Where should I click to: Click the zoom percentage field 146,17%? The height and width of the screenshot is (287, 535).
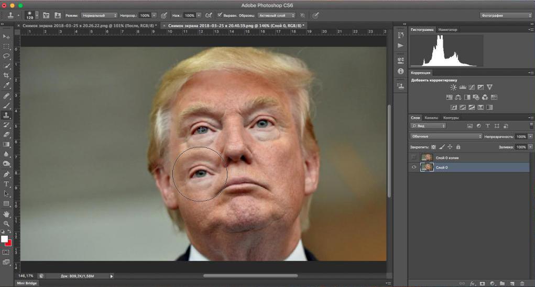(x=26, y=276)
